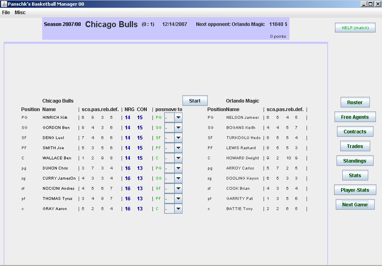
Task: Click NRG value 14 for HINRICH Kirk
Action: 128,118
